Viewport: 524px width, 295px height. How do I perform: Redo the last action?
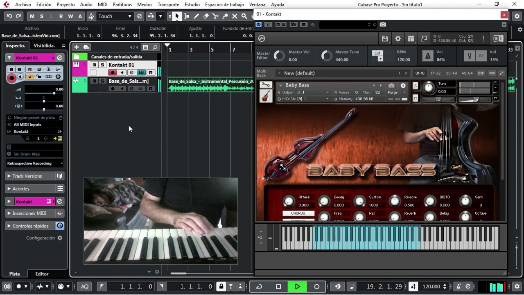click(x=18, y=16)
